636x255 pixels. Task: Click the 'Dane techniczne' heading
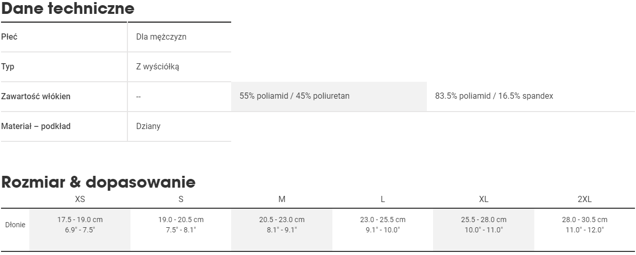pos(67,9)
